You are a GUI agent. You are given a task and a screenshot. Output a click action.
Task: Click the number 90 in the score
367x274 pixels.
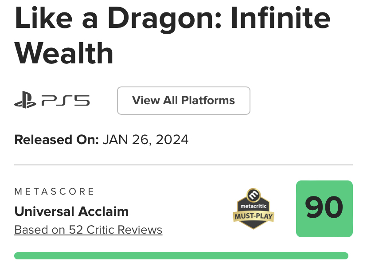click(324, 208)
